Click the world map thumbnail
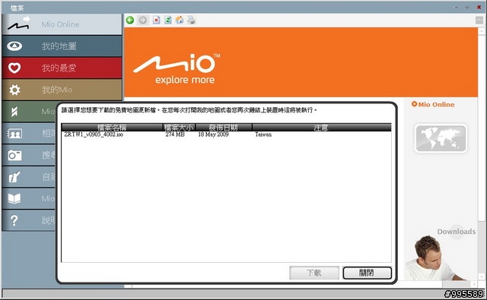487x300 pixels. [x=441, y=138]
